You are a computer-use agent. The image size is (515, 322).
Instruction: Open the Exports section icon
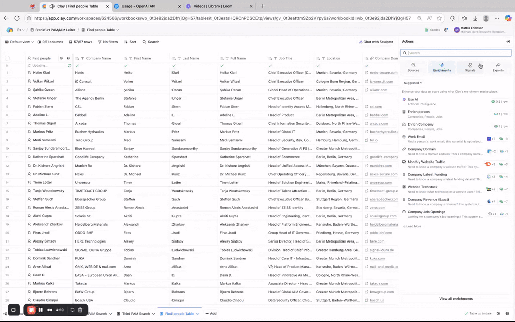498,67
